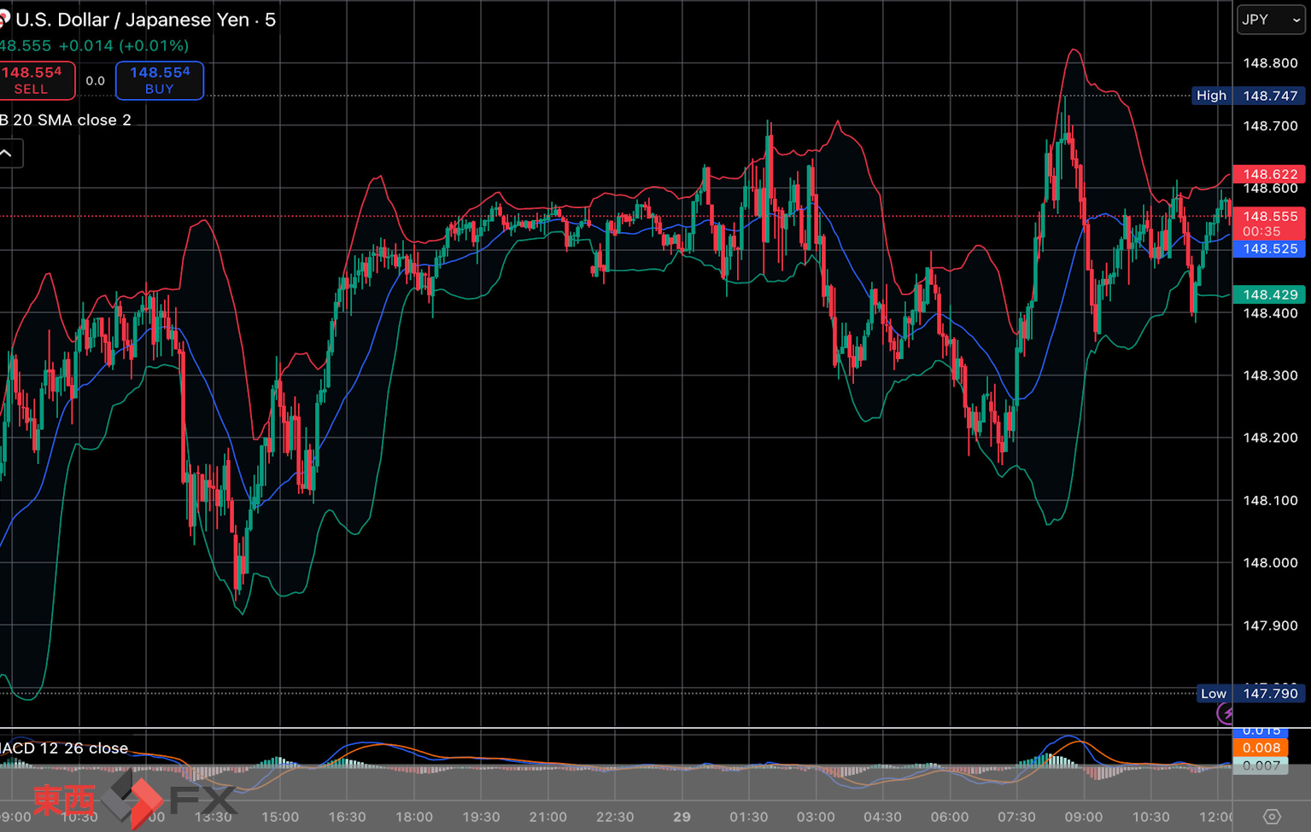Open chart settings hexagon gear icon

click(x=1272, y=817)
